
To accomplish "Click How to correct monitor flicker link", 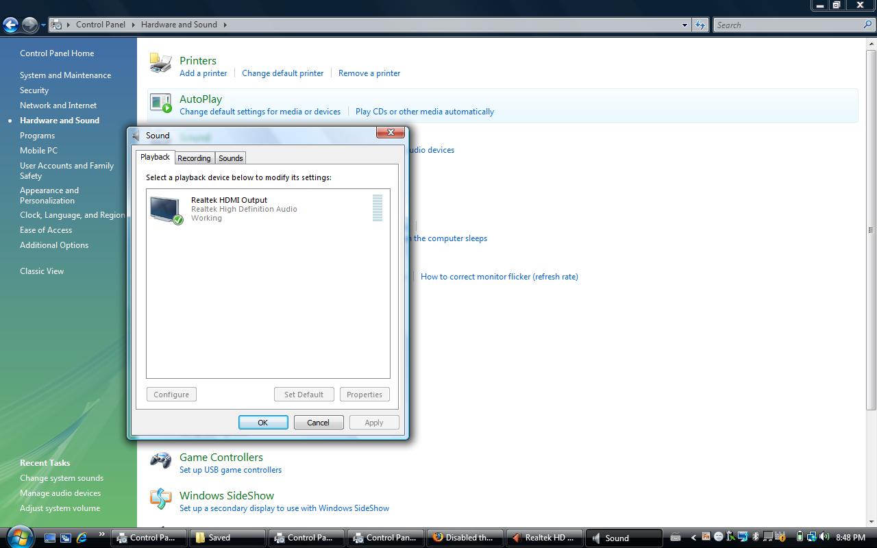I will (499, 277).
